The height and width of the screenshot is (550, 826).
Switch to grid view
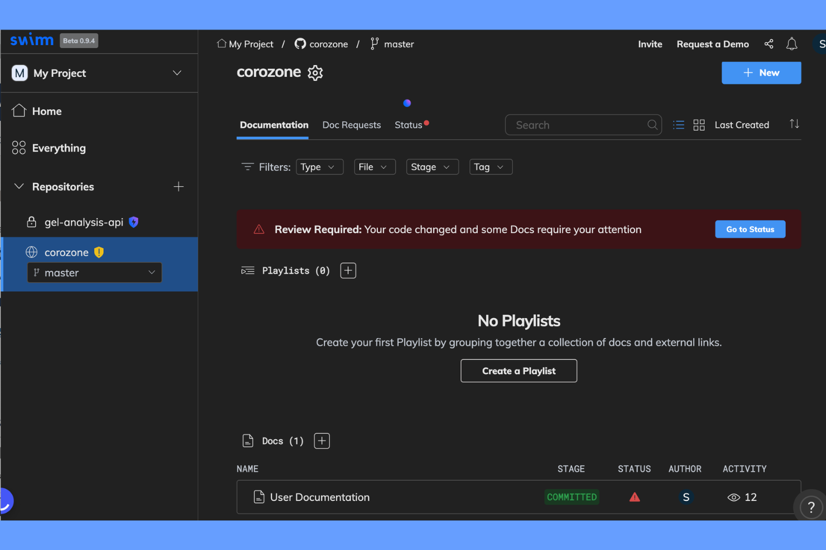click(x=699, y=125)
